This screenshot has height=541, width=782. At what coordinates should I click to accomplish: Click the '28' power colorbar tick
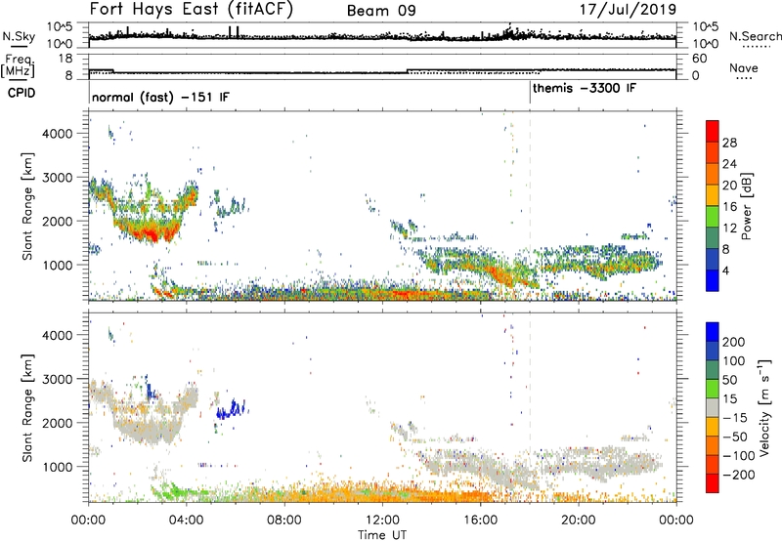click(x=729, y=143)
